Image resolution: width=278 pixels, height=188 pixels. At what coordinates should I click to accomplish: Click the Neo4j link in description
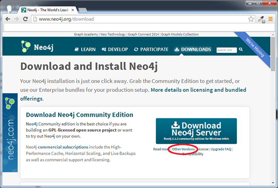click(31, 124)
